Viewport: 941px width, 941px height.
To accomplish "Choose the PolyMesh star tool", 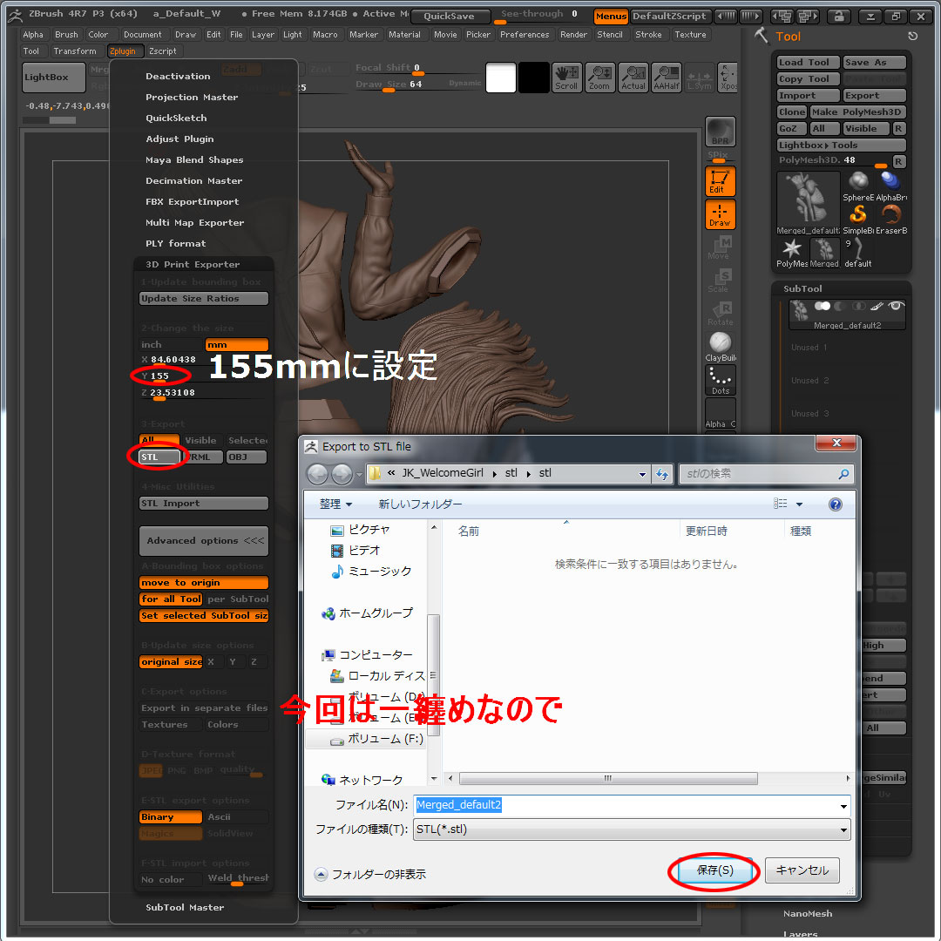I will click(792, 253).
